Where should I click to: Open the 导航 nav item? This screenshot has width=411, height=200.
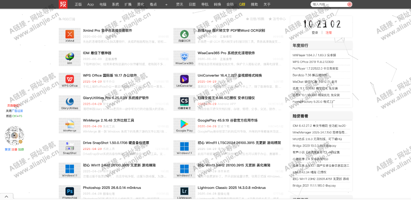205,5
